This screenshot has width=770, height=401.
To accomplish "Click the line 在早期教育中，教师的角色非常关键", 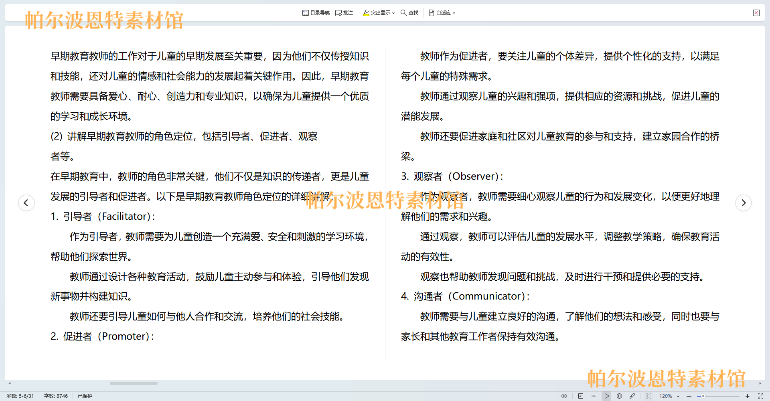I will coord(210,176).
